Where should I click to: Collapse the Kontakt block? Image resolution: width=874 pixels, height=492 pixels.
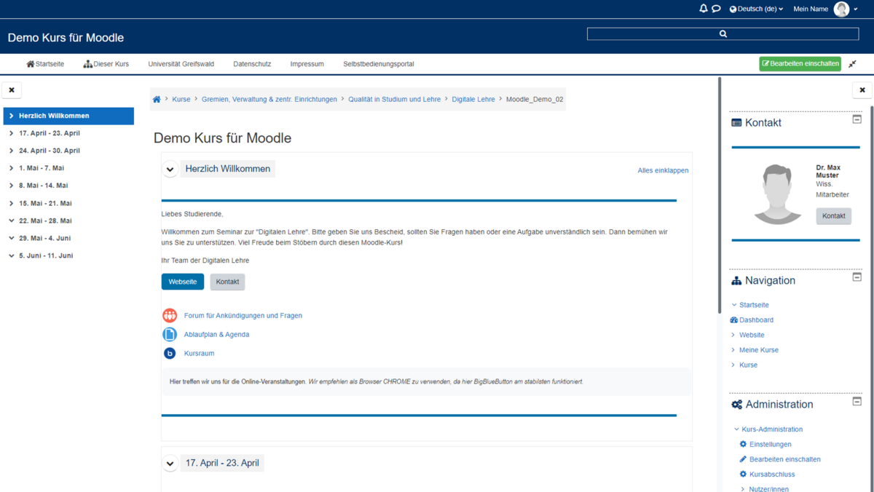coord(857,119)
